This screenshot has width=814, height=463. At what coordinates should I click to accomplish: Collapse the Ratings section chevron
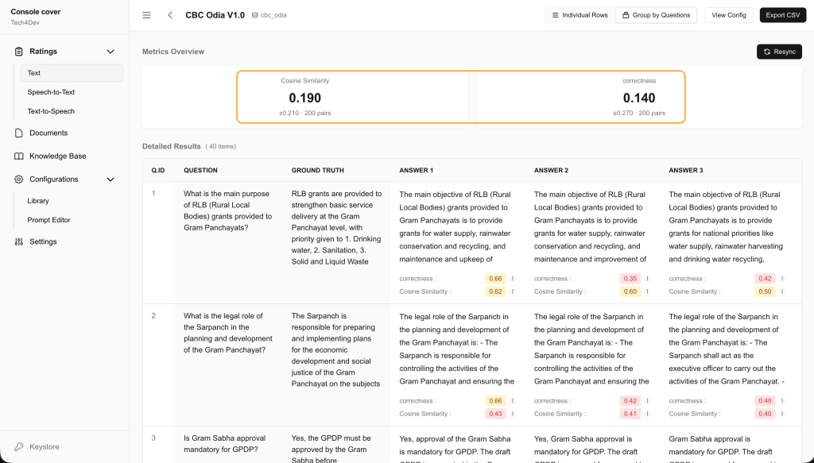click(110, 52)
